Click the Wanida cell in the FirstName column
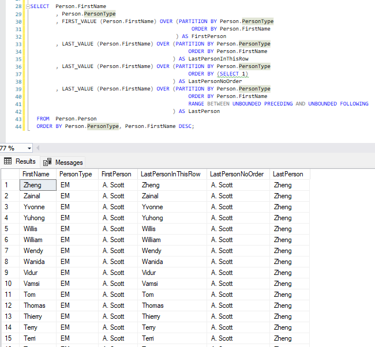 (38, 262)
